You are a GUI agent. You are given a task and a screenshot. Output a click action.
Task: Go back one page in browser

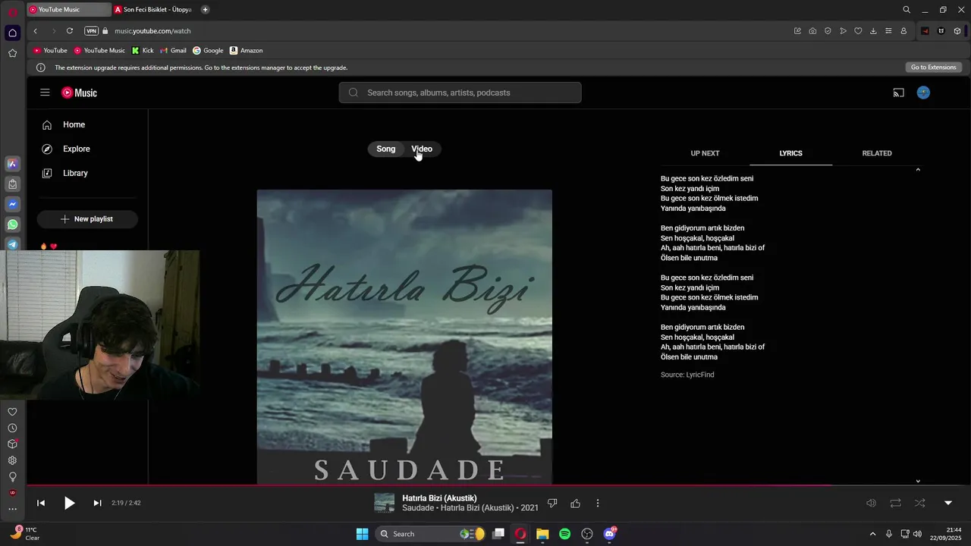click(x=35, y=31)
